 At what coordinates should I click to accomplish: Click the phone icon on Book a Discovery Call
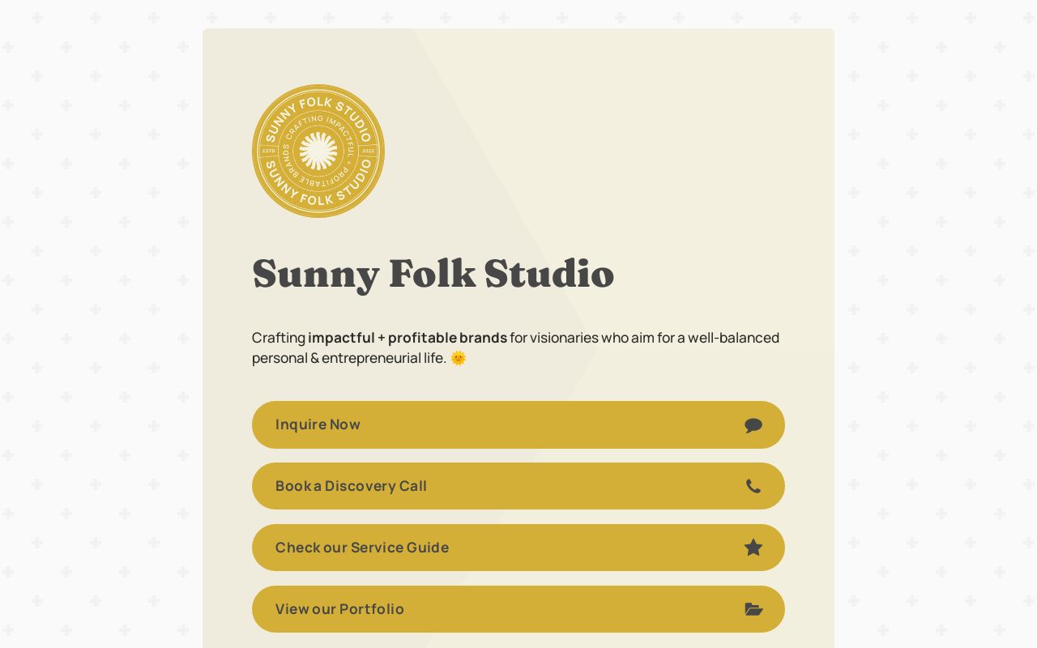753,487
